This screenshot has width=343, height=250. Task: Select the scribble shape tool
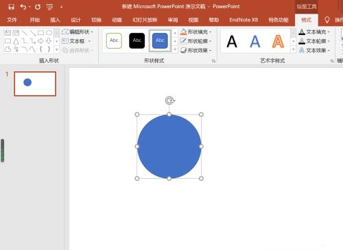click(16, 49)
